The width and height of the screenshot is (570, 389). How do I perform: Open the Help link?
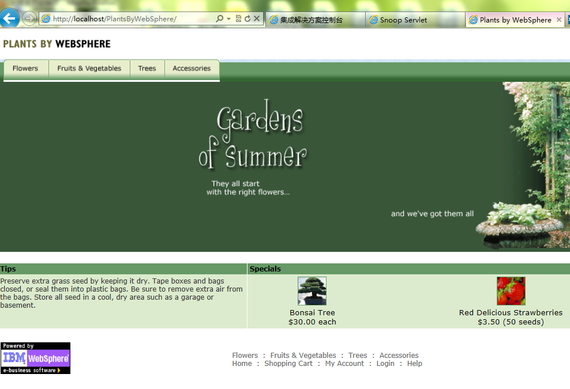pyautogui.click(x=414, y=364)
